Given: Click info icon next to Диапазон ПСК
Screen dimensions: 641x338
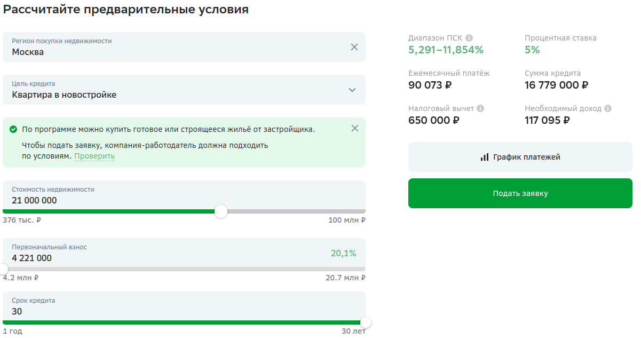Looking at the screenshot, I should 469,38.
